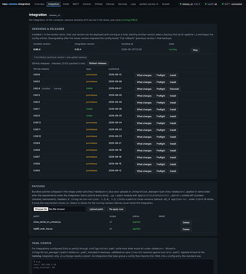Open the Overview tab
This screenshot has width=246, height=274.
tap(39, 4)
